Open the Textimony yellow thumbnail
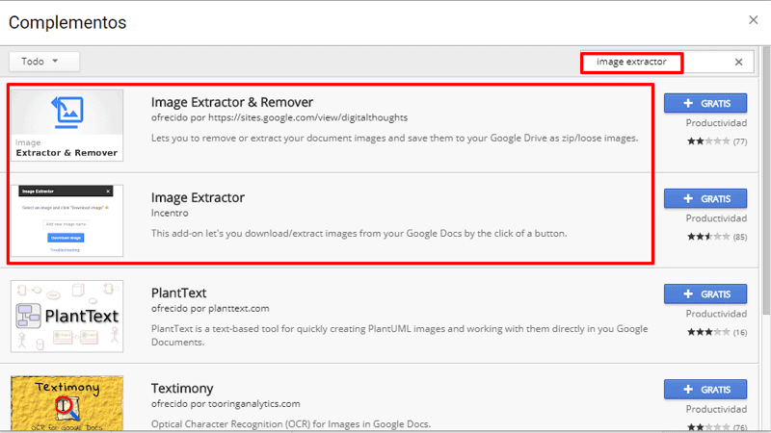 [x=66, y=403]
